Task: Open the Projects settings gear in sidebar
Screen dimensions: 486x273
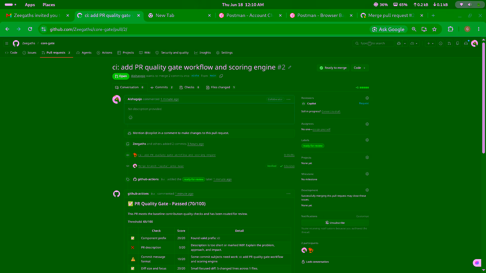Action: 367,157
